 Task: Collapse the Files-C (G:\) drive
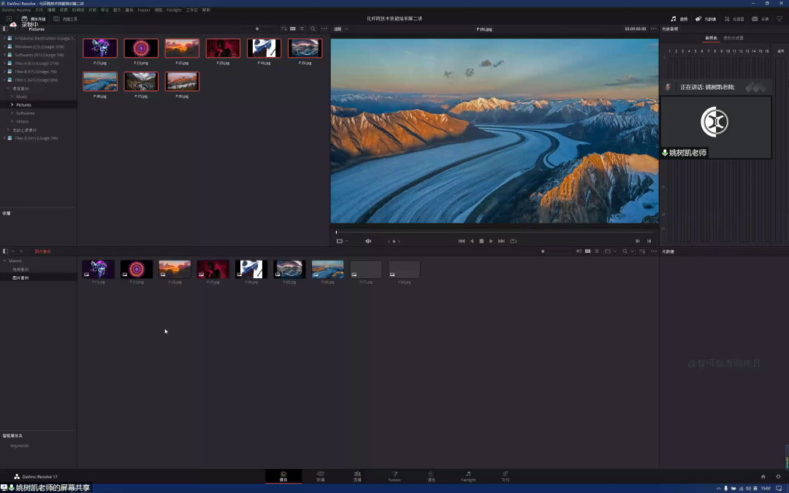(4, 80)
